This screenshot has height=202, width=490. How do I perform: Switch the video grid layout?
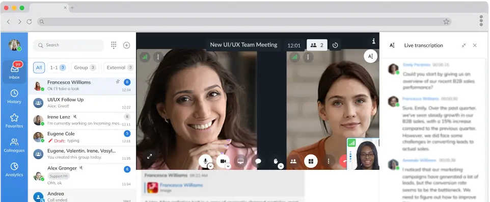[311, 161]
